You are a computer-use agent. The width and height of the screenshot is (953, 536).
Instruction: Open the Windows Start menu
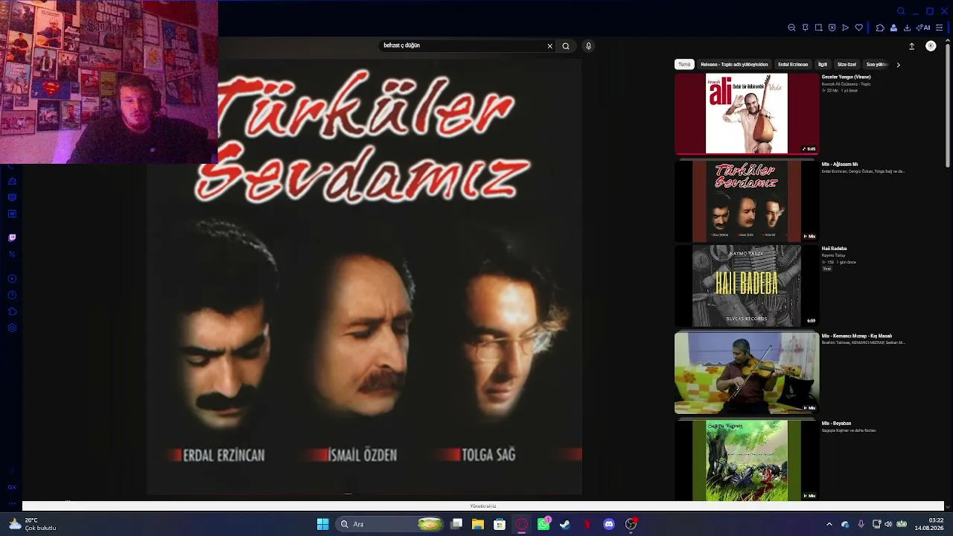point(322,524)
